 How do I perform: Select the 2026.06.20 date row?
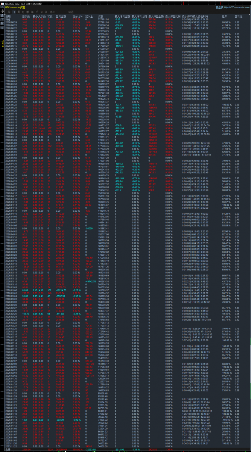[11, 31]
